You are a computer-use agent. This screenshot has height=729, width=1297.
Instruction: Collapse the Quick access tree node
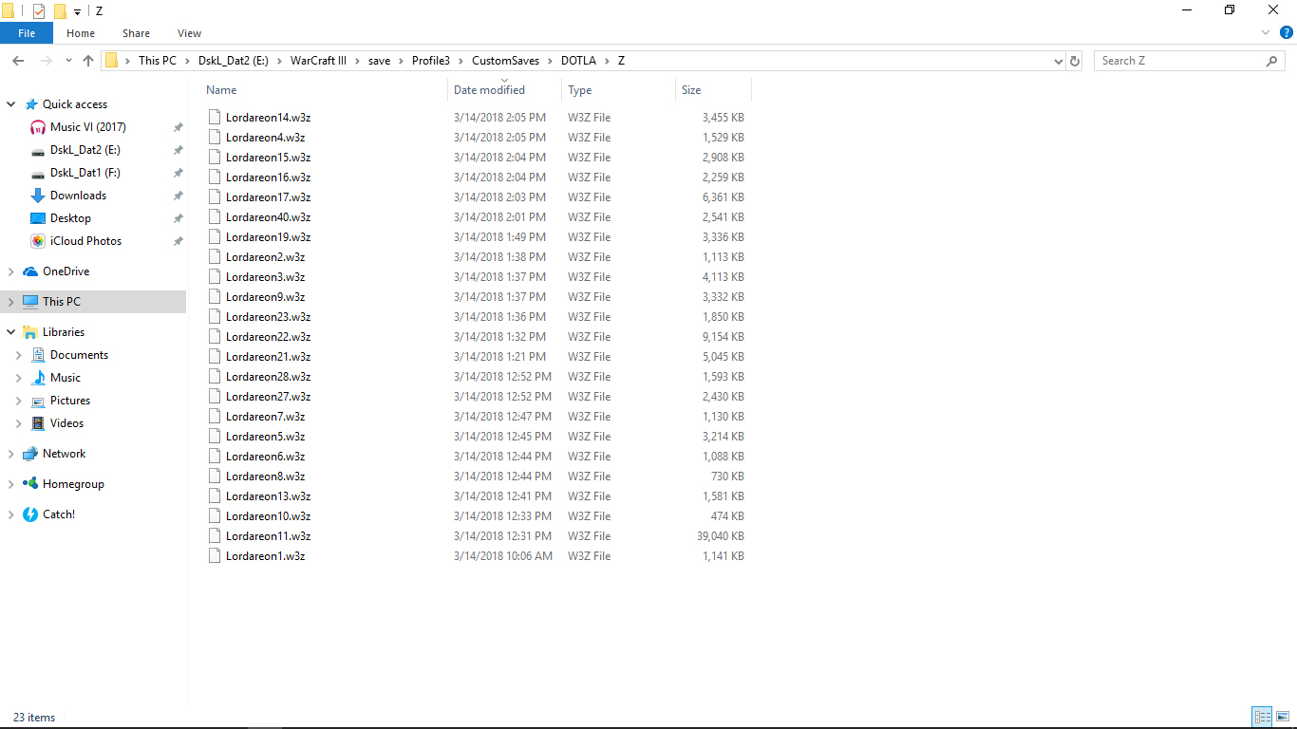click(x=11, y=104)
